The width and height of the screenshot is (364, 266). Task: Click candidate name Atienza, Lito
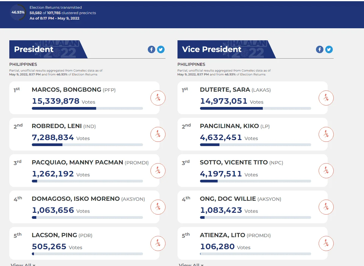(223, 235)
